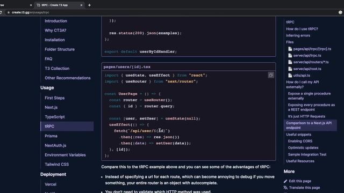Viewport: 344px width, 193px height.
Task: Open the FAQ sidebar page
Action: pos(48,59)
